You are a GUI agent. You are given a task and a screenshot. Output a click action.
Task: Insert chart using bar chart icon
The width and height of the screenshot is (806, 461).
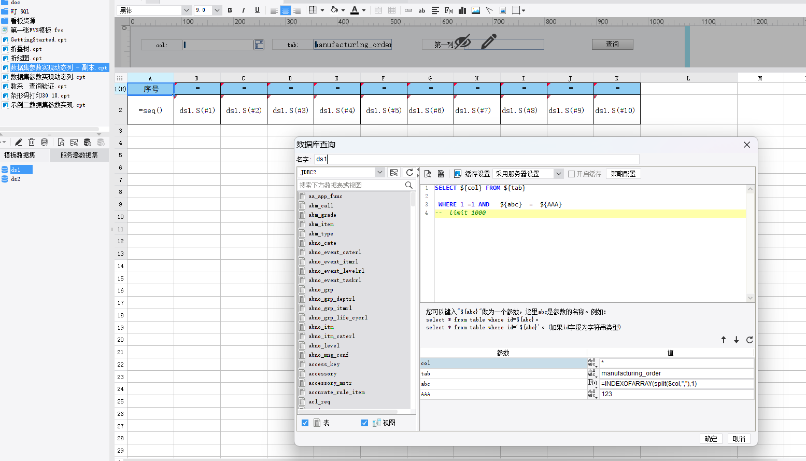click(x=462, y=10)
